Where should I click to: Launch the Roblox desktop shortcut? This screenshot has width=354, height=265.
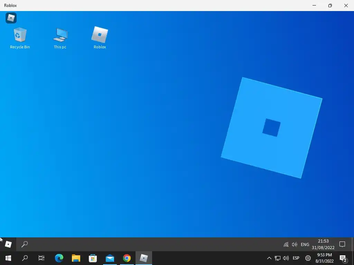(100, 38)
